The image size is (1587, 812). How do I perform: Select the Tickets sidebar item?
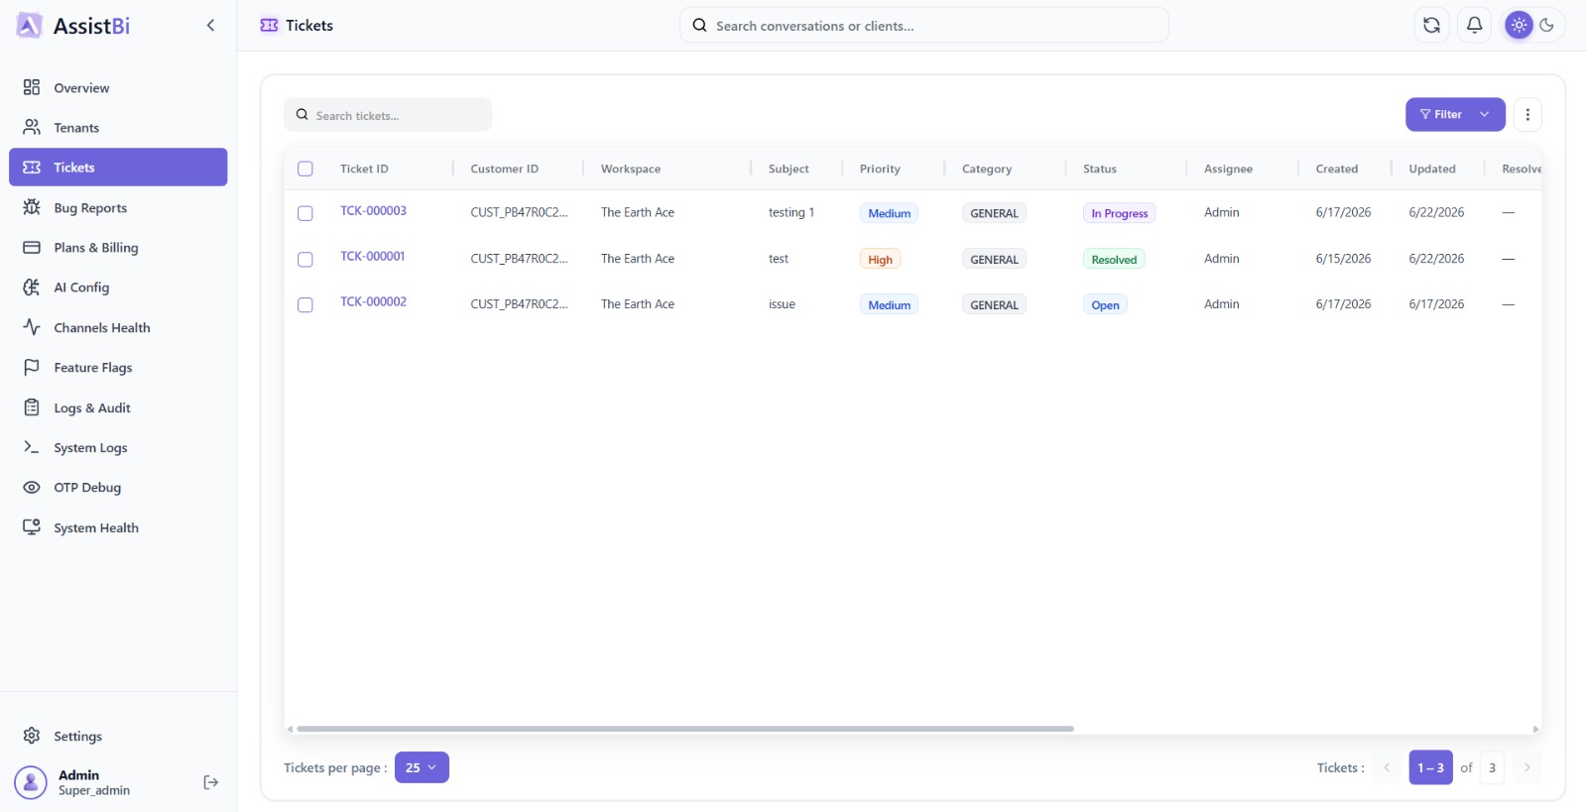pos(118,168)
